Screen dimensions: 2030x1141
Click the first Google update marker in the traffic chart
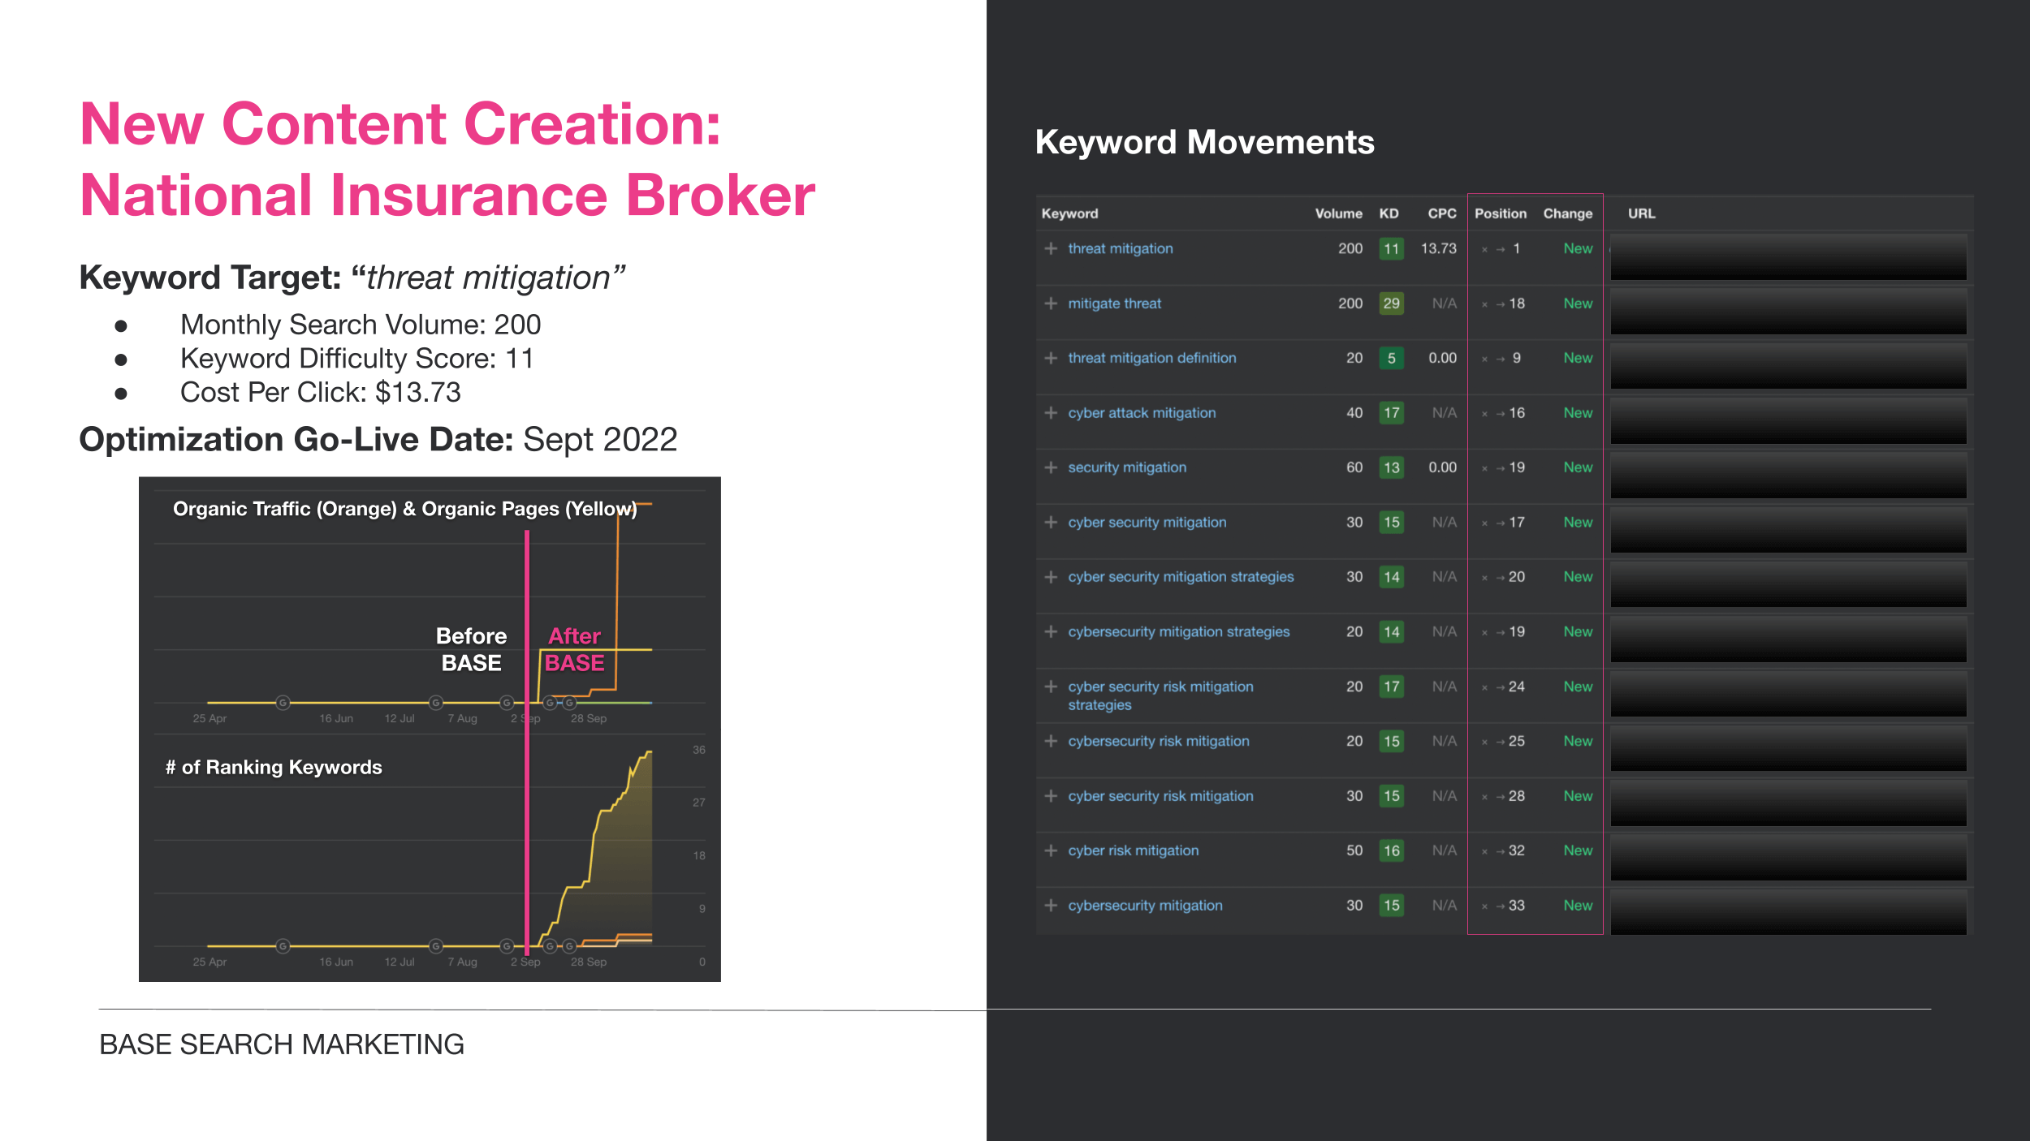pyautogui.click(x=283, y=702)
